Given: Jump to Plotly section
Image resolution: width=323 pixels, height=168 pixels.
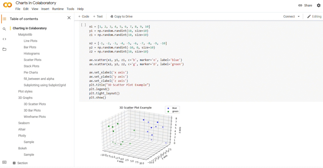Looking at the screenshot, I should pos(22,136).
